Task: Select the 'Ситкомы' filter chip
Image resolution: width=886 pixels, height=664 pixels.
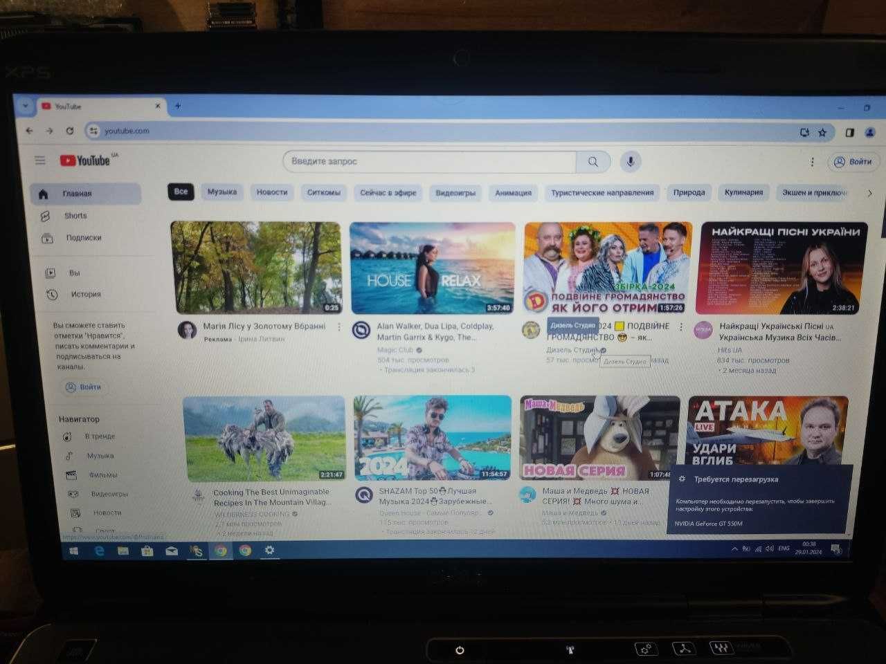Action: [324, 193]
